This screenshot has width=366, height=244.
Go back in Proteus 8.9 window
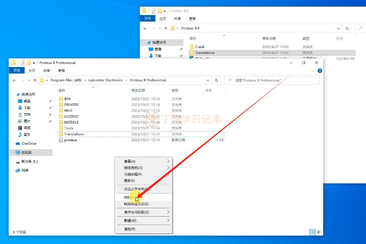[145, 28]
